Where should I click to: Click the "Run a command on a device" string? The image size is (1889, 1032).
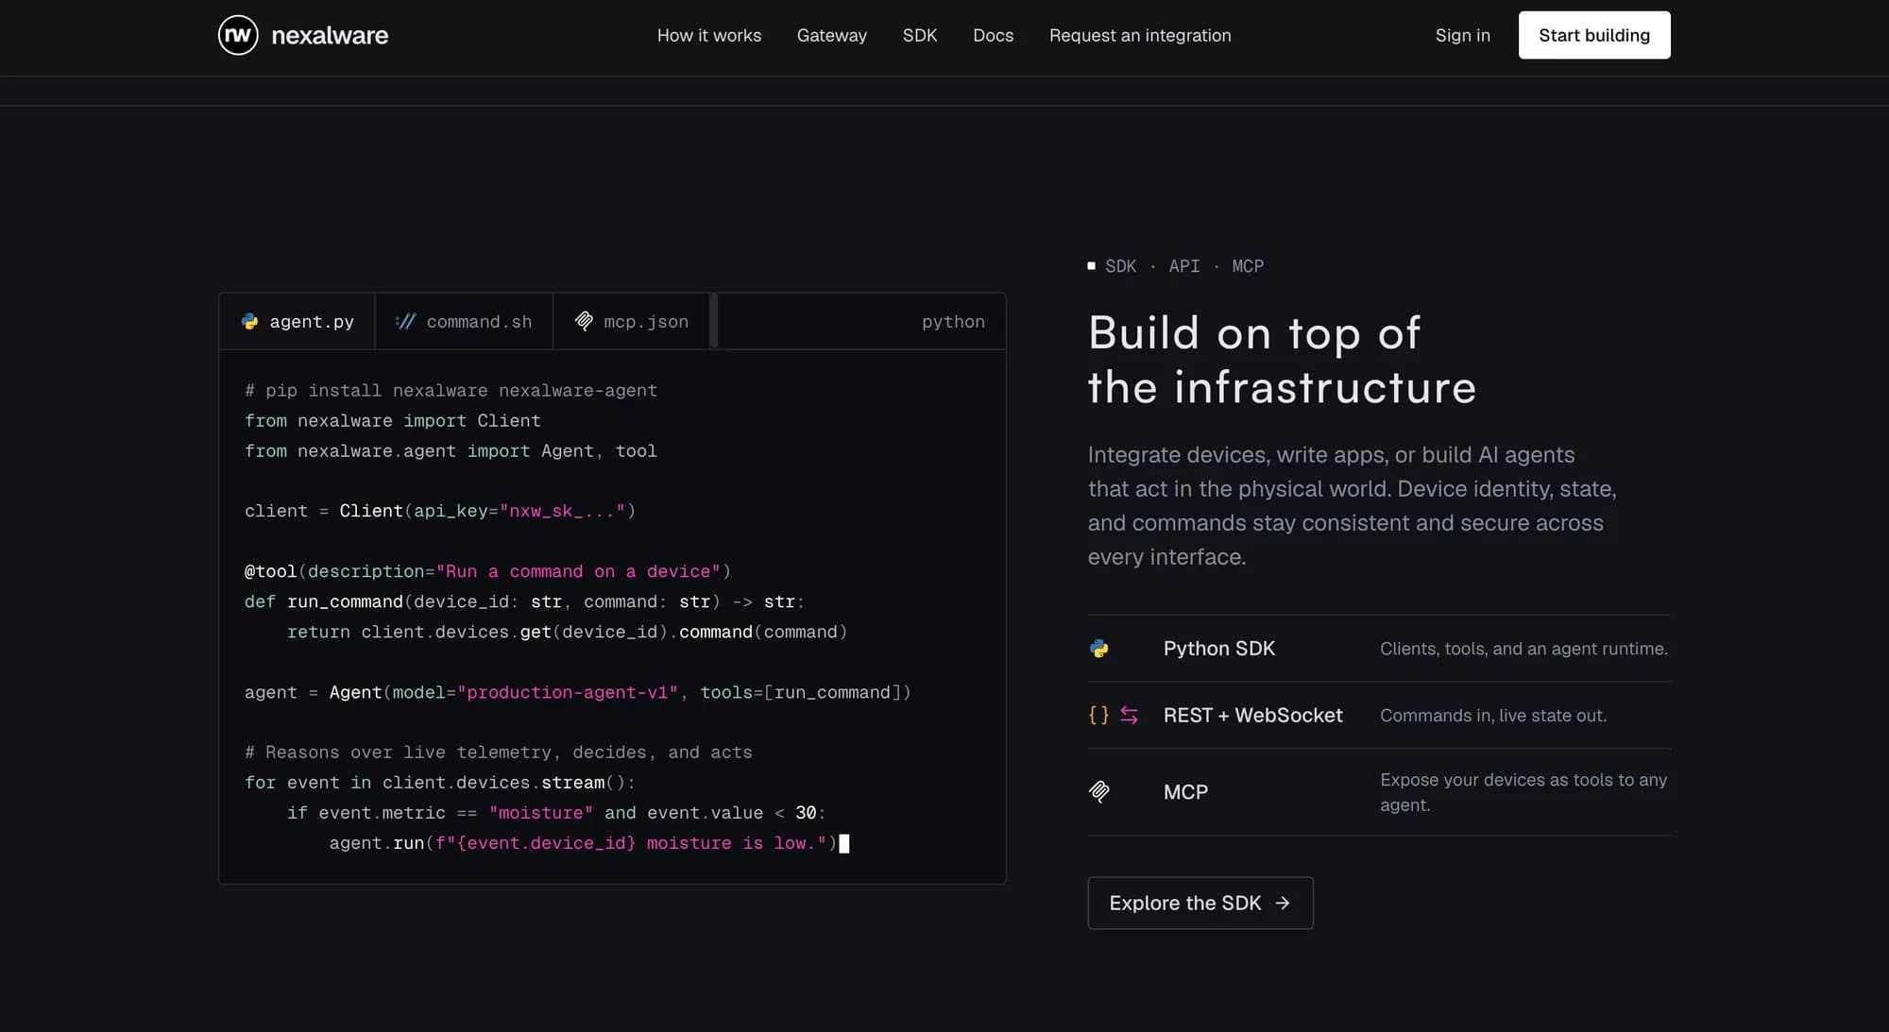point(578,572)
